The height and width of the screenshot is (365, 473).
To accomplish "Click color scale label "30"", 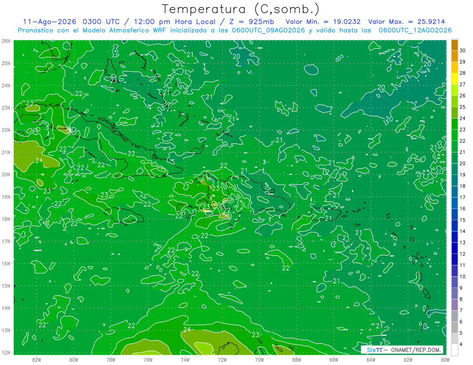I will point(462,50).
